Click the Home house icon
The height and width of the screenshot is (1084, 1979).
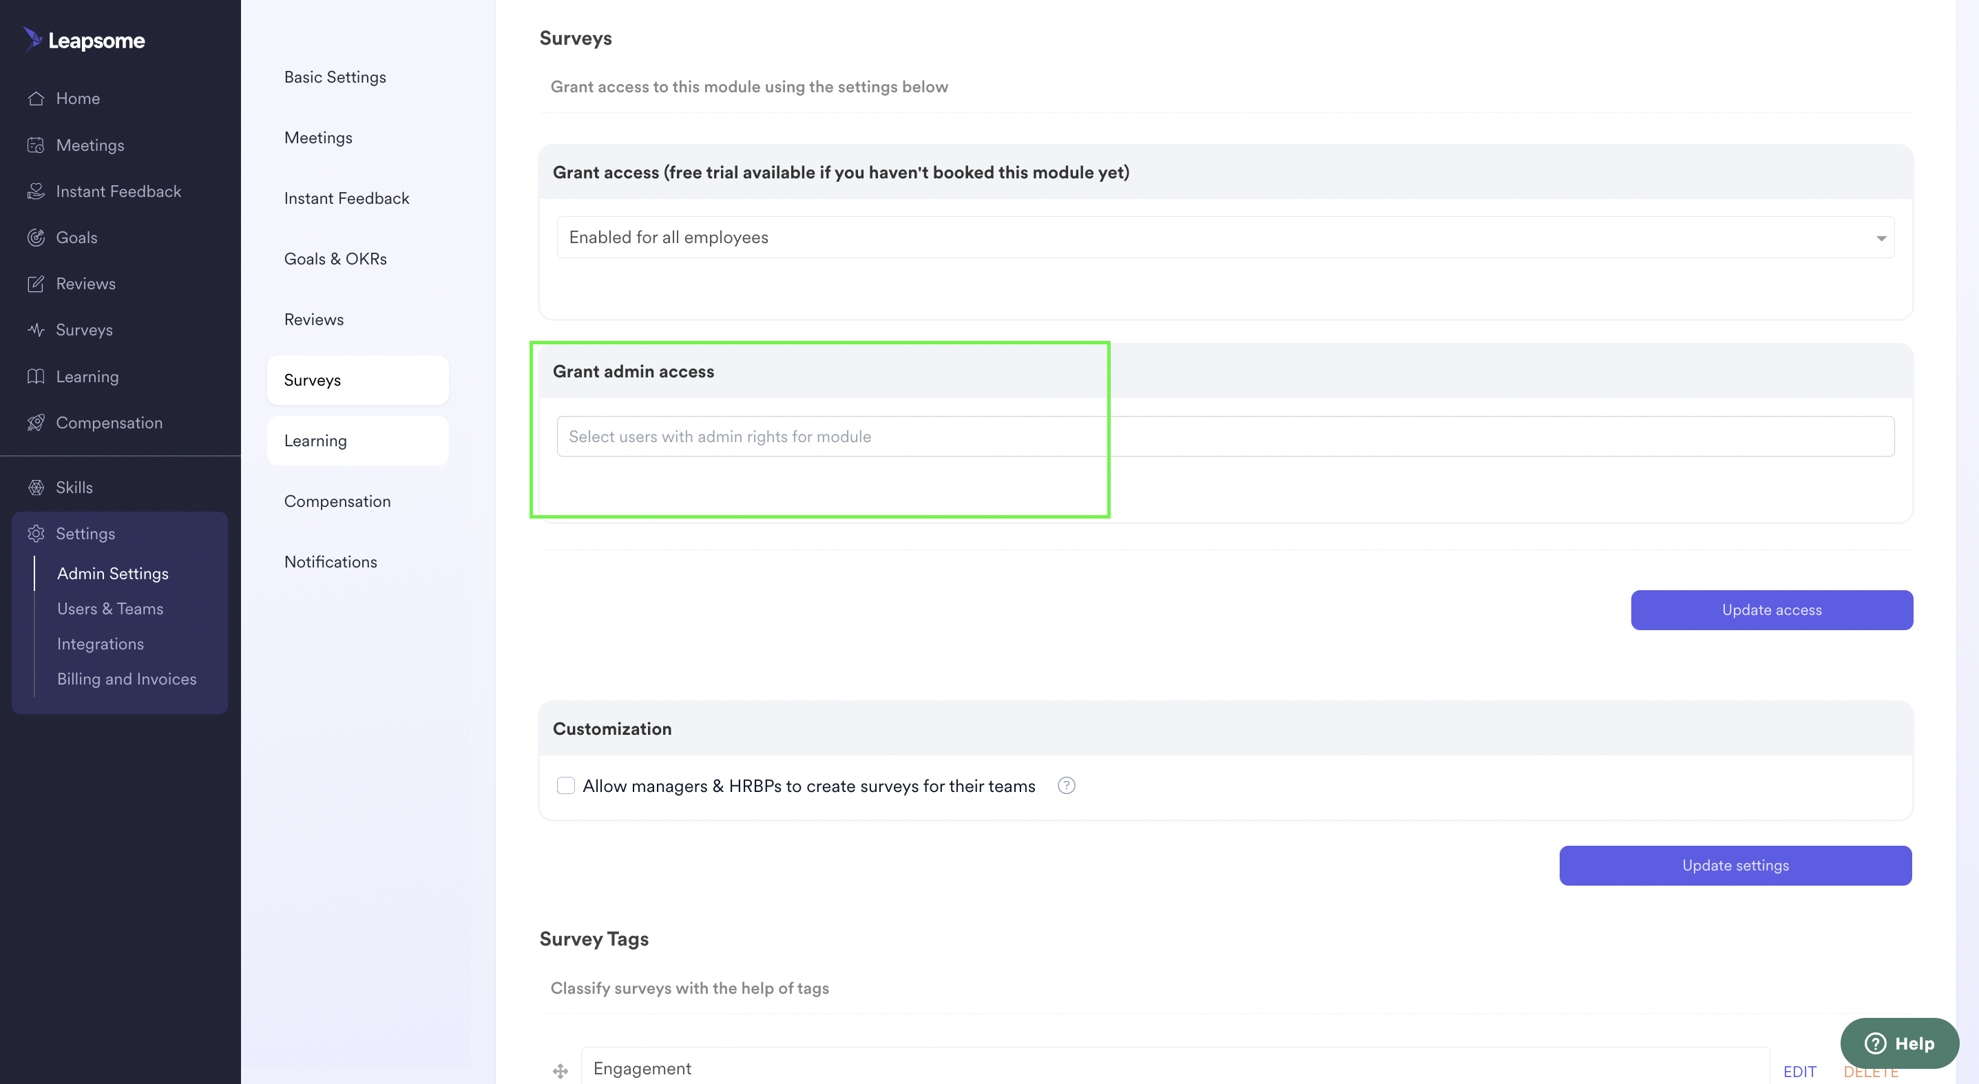[x=36, y=98]
